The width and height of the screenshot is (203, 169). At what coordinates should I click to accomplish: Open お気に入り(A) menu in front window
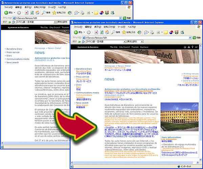click(109, 27)
